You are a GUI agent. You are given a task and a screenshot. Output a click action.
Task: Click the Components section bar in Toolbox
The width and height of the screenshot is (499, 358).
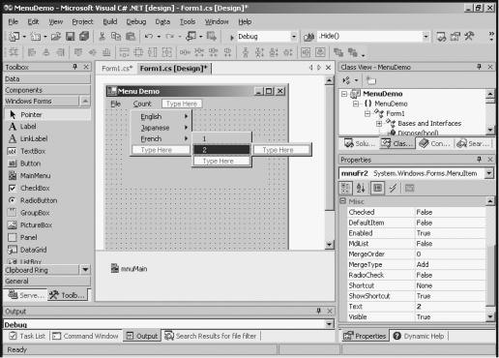click(x=47, y=90)
